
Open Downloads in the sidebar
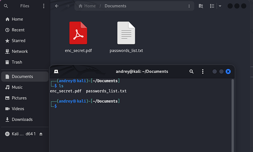(x=25, y=119)
